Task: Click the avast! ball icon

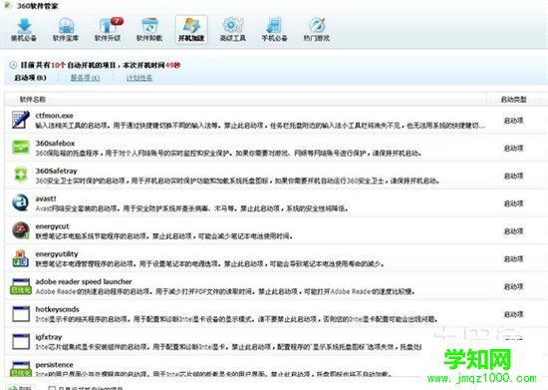Action: [21, 202]
